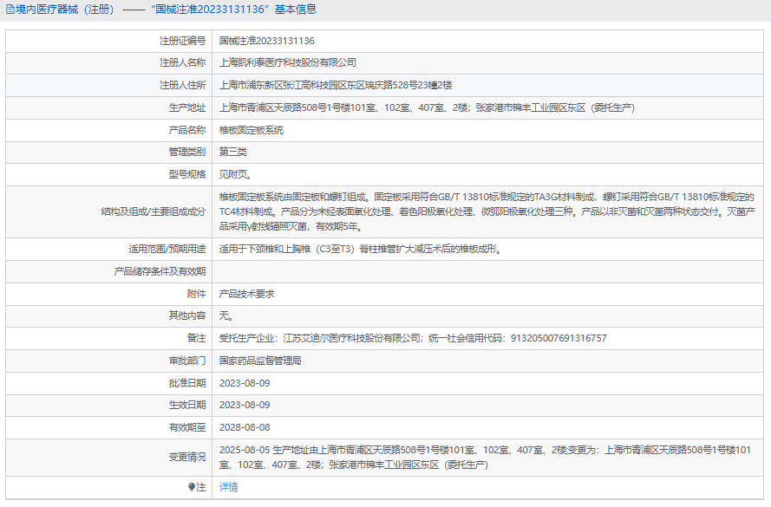Click the document icon beside the page title
Viewport: 771px width, 507px height.
pyautogui.click(x=10, y=10)
